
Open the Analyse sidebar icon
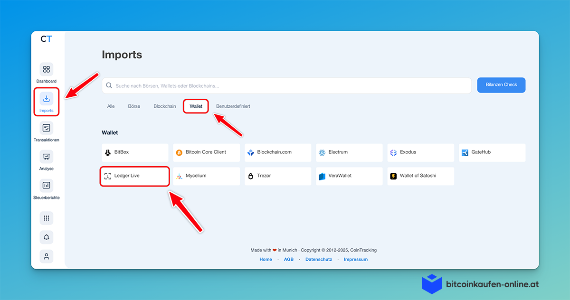[x=47, y=157]
